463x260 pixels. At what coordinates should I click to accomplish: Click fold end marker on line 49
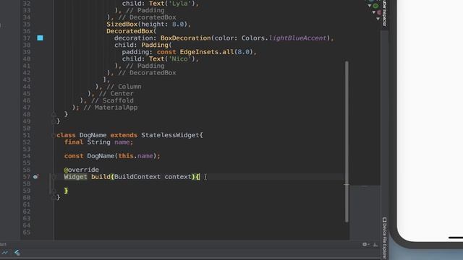(x=54, y=121)
